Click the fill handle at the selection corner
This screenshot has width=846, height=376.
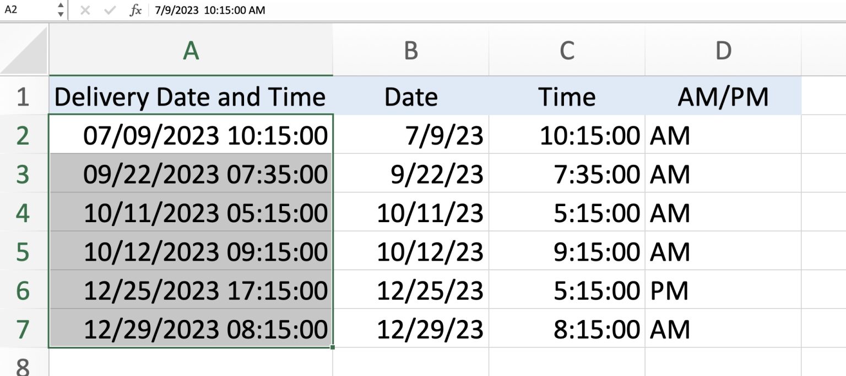point(332,346)
